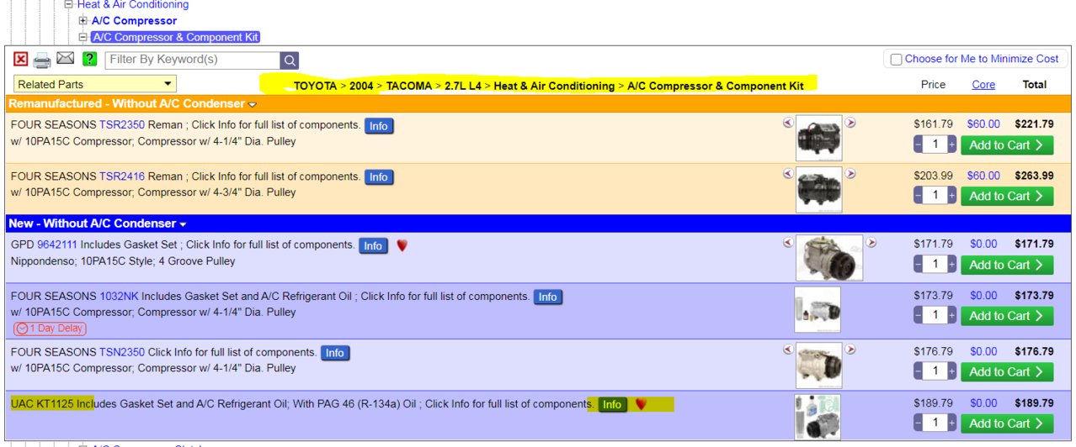Open part number TSR2350 link

[x=122, y=124]
